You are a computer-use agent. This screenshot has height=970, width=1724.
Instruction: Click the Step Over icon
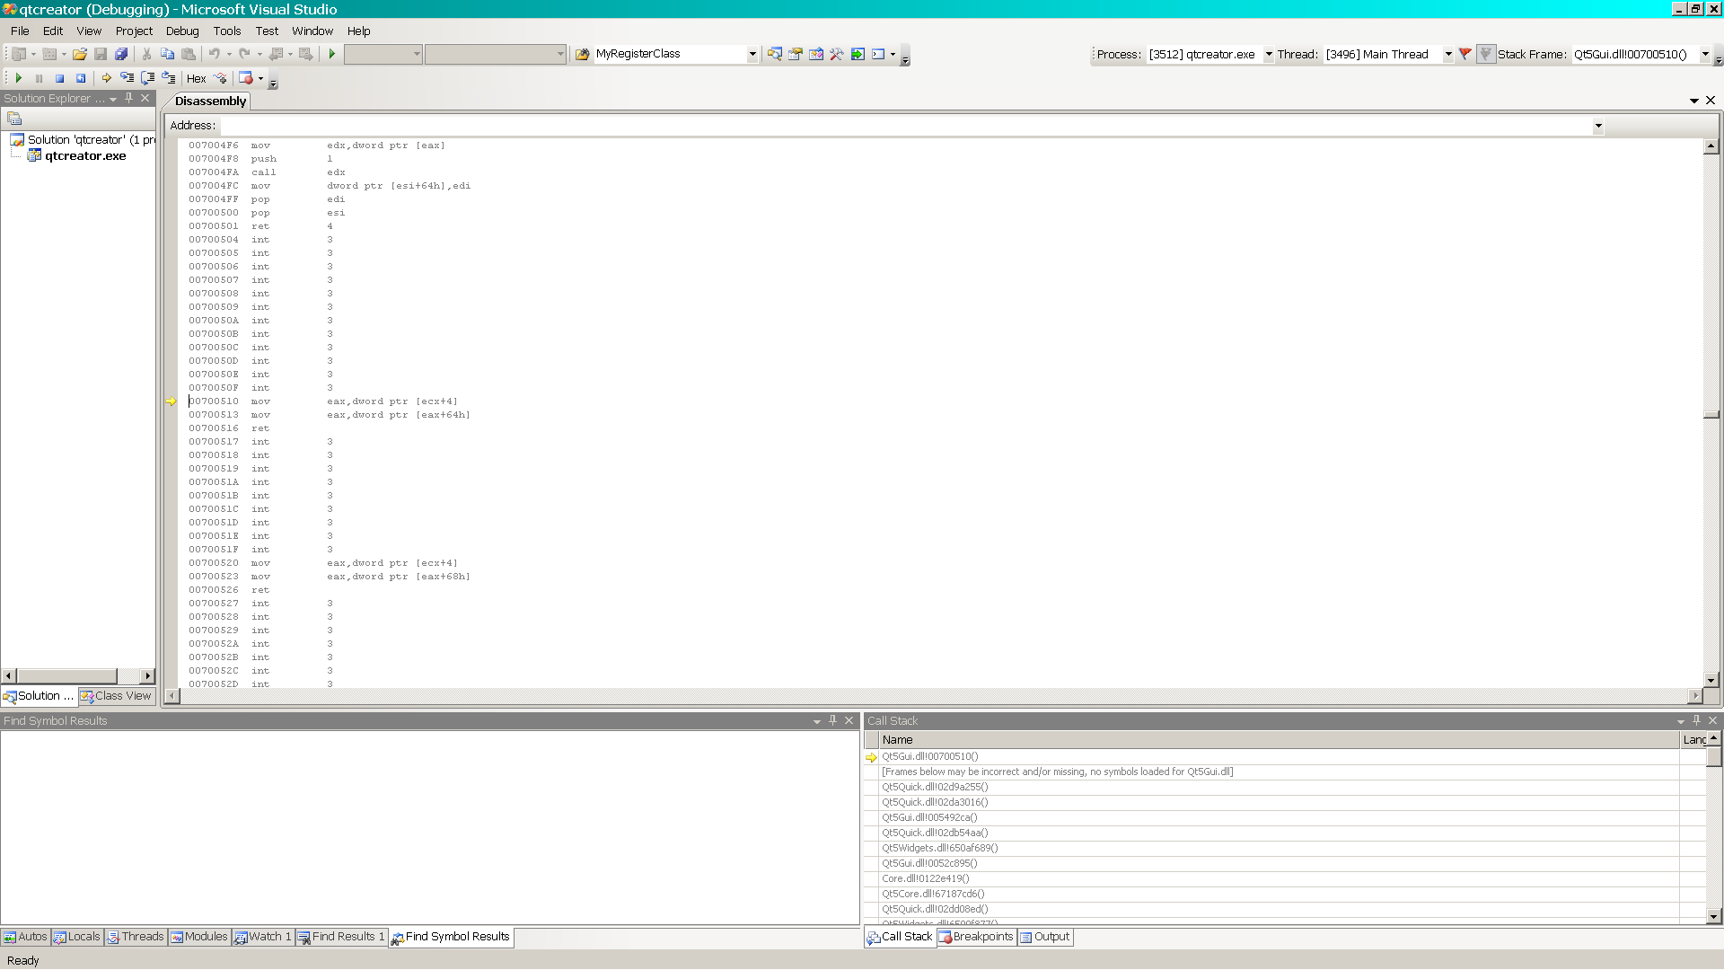pos(148,79)
